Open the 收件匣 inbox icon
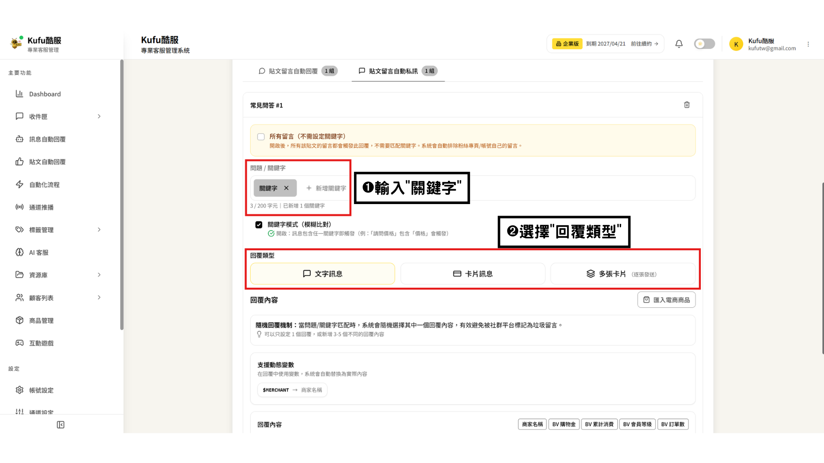Image resolution: width=824 pixels, height=463 pixels. [x=19, y=116]
